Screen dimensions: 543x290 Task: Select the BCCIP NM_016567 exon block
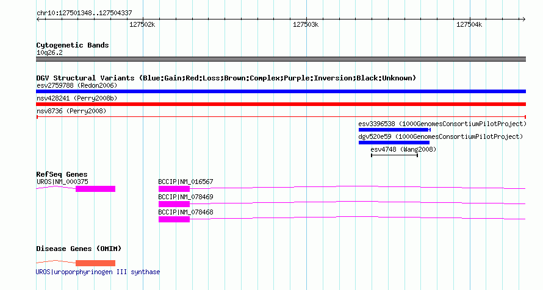(x=174, y=189)
